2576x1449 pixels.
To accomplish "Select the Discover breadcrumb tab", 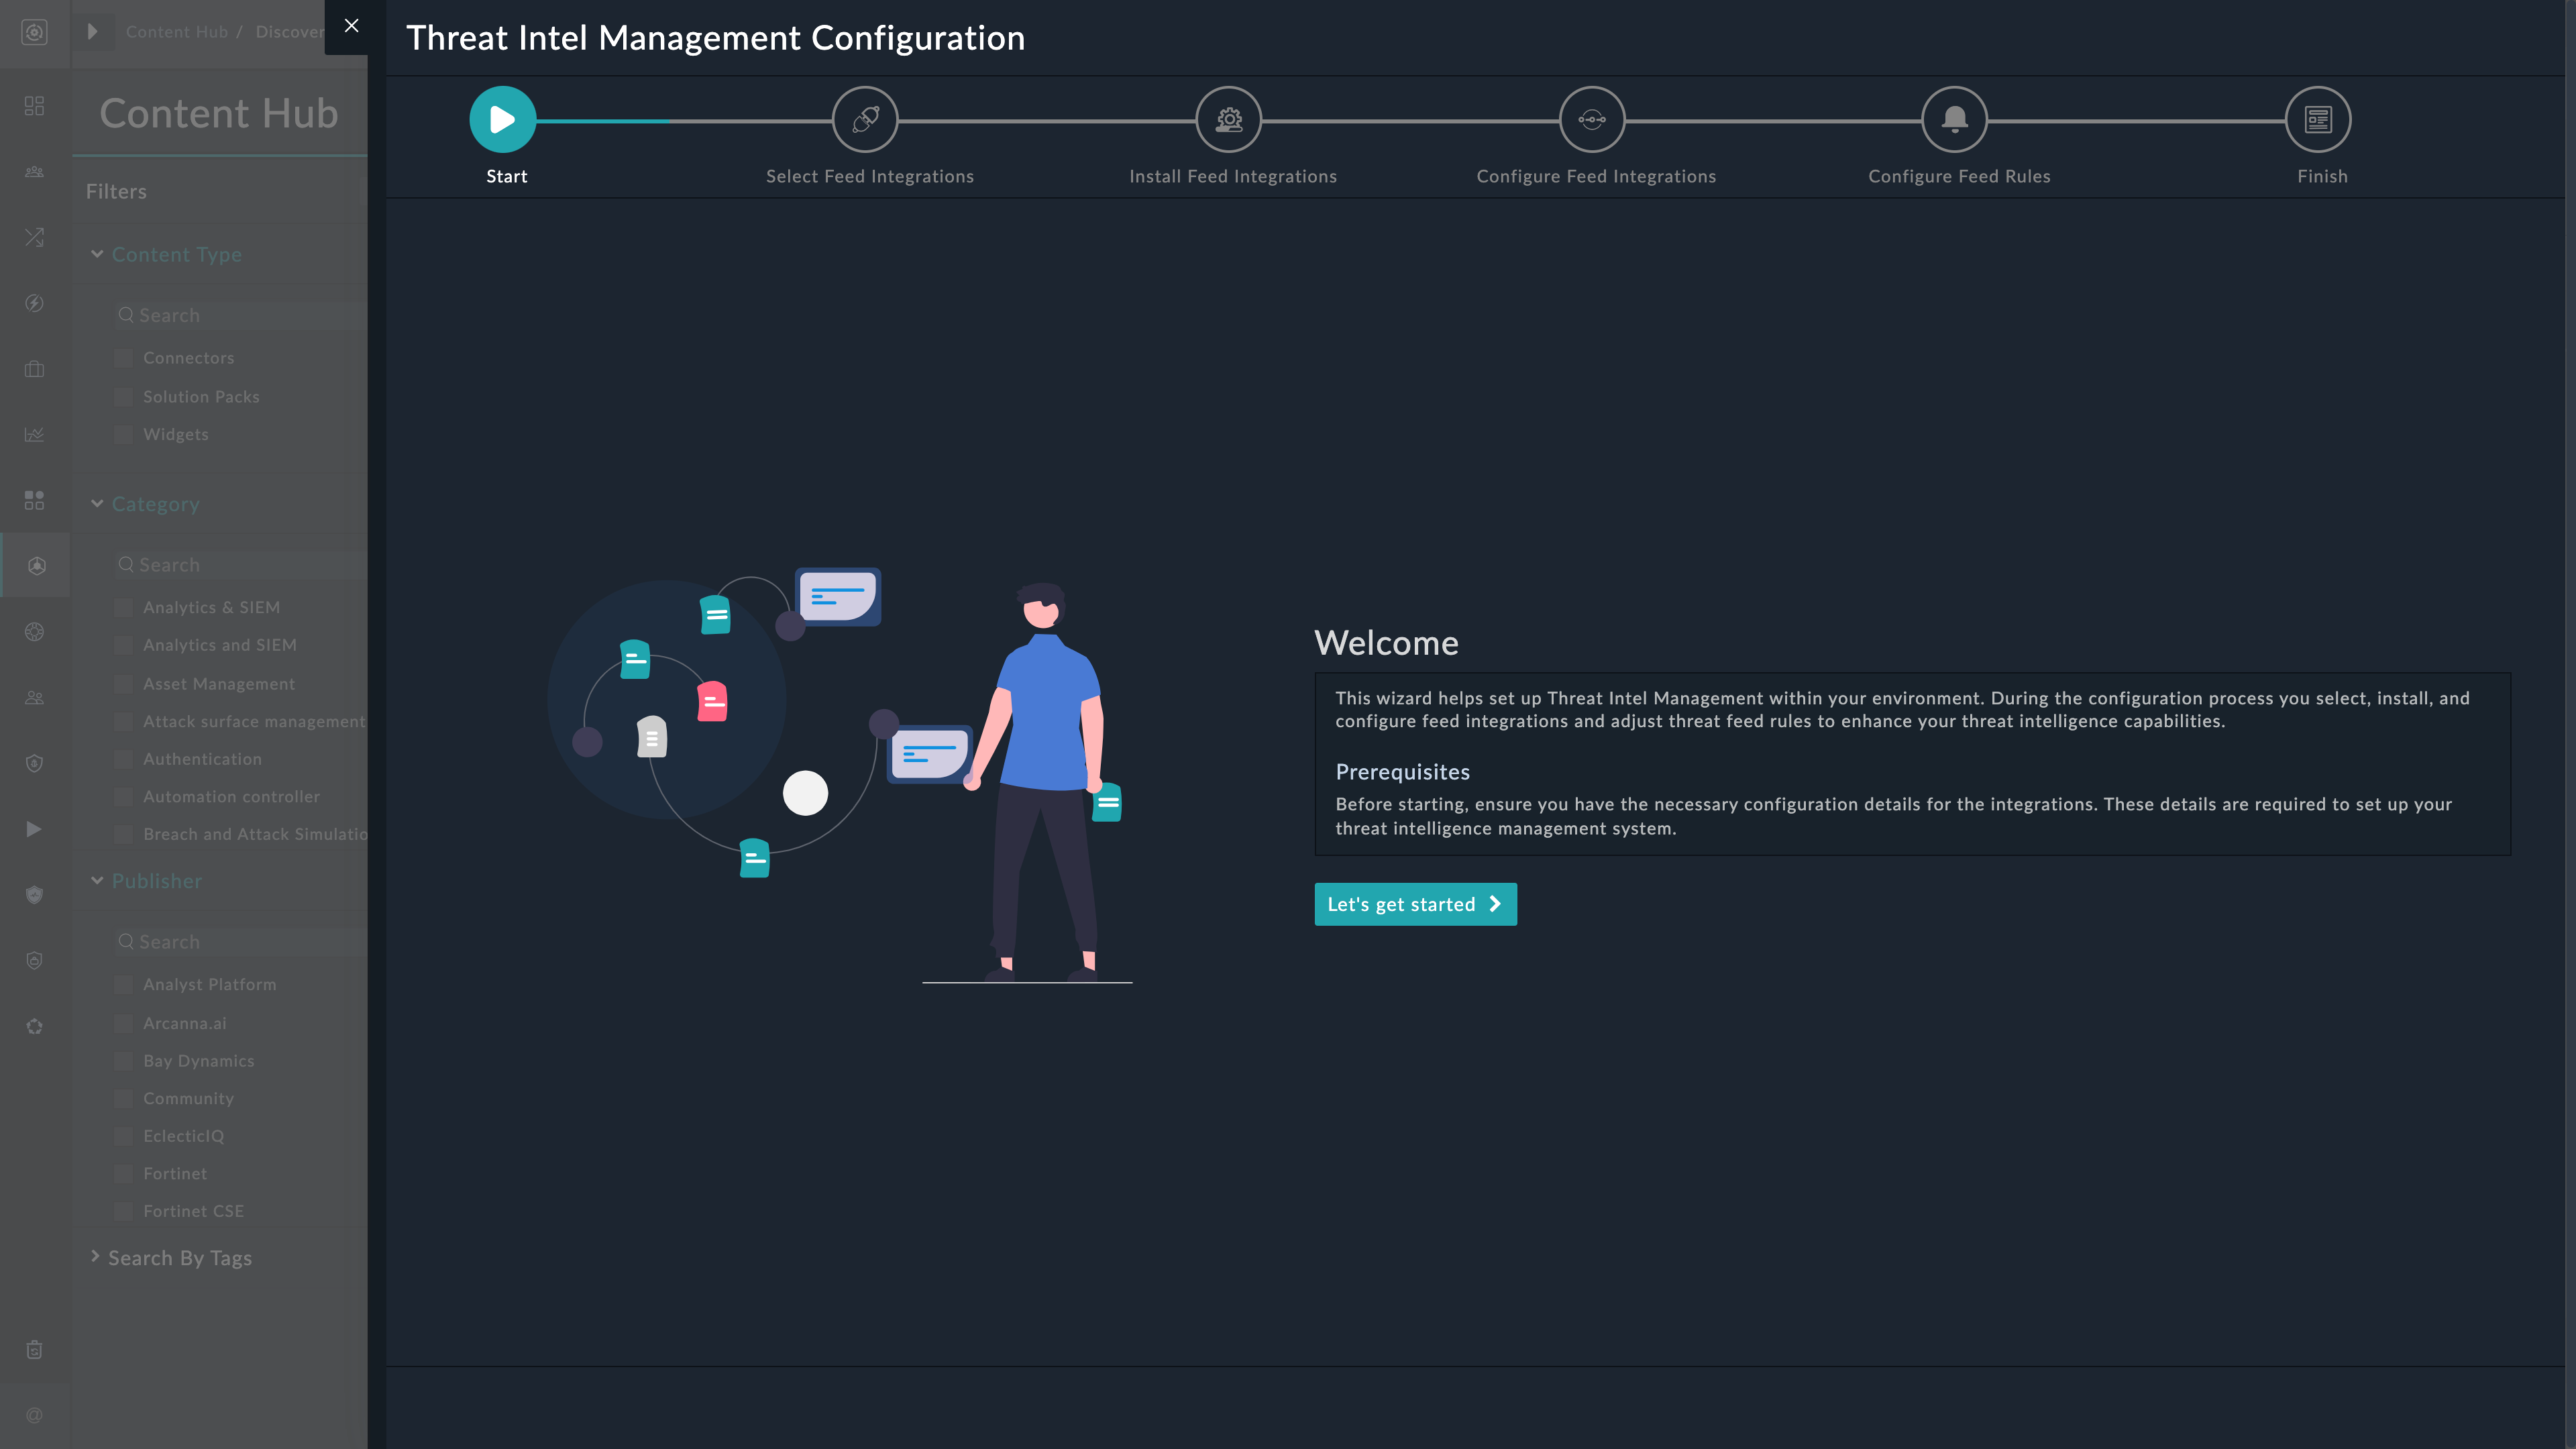I will [289, 32].
